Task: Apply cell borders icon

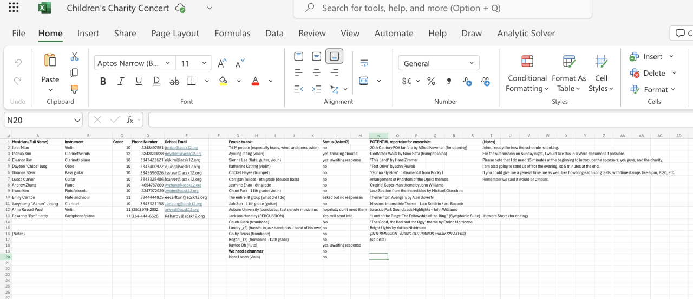Action: click(191, 81)
